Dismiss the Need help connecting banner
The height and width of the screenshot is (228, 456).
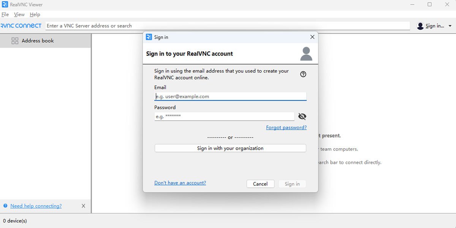coord(84,206)
